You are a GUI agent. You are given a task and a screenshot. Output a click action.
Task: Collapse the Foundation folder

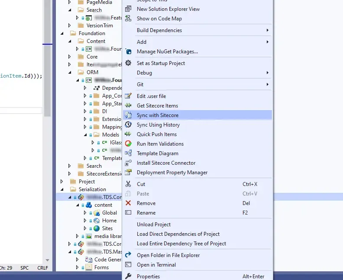(62, 33)
